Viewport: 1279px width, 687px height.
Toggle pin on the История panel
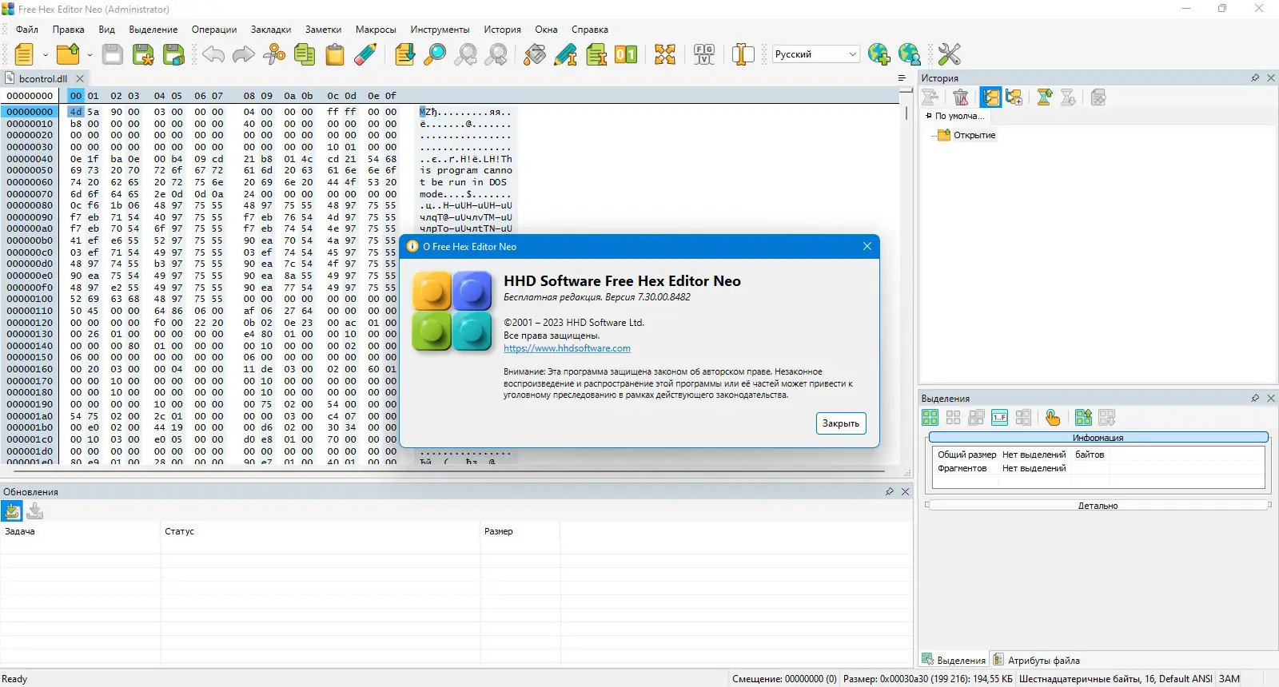(1255, 77)
